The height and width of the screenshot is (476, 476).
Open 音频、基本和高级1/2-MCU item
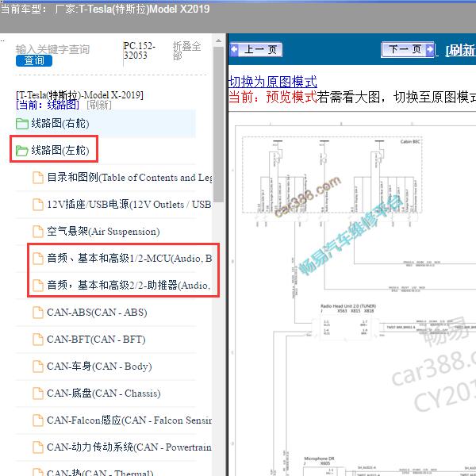click(129, 259)
